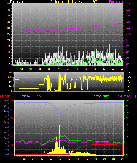137x163 pixels.
Task: Click the Pressione legend label
Action: tap(116, 2)
